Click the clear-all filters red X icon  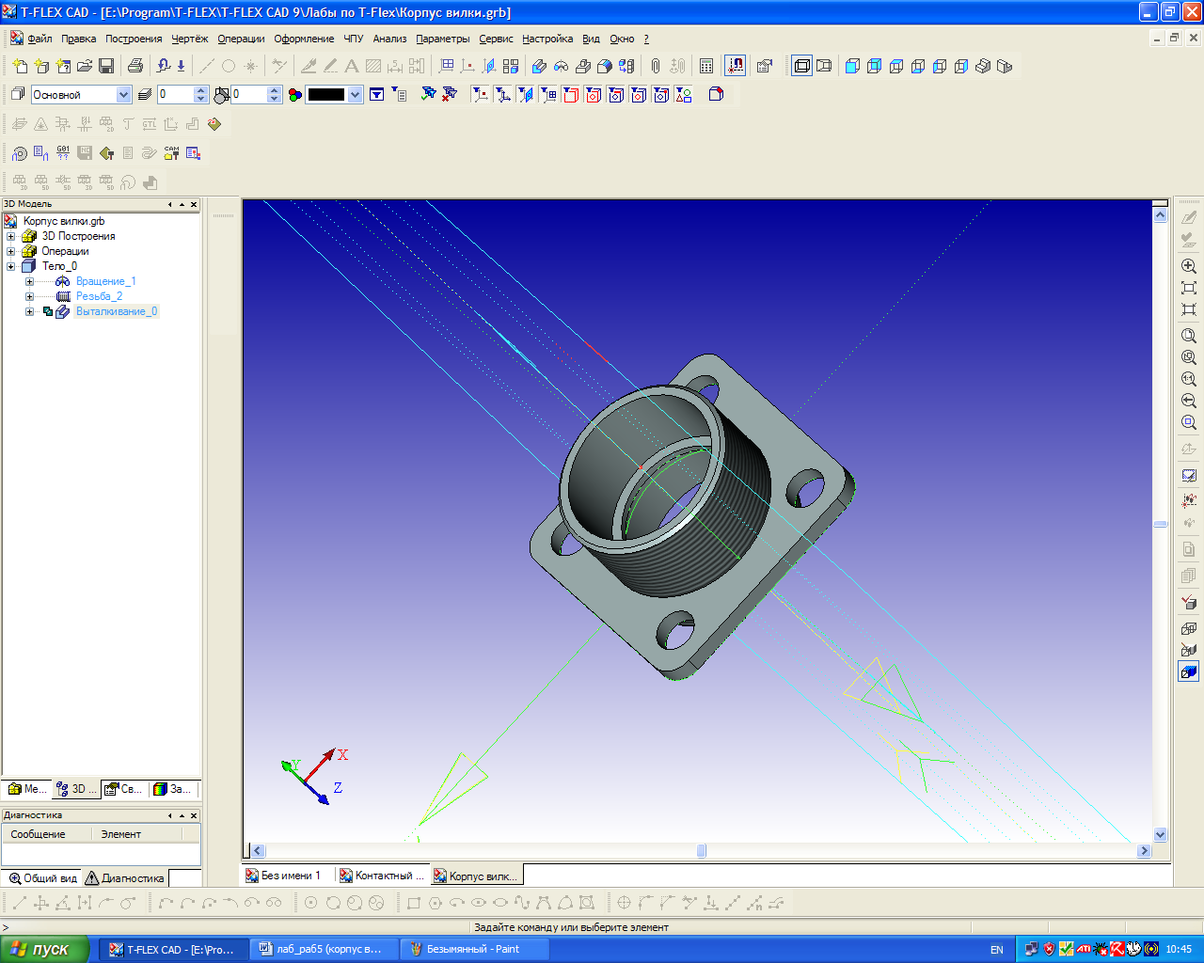click(450, 94)
